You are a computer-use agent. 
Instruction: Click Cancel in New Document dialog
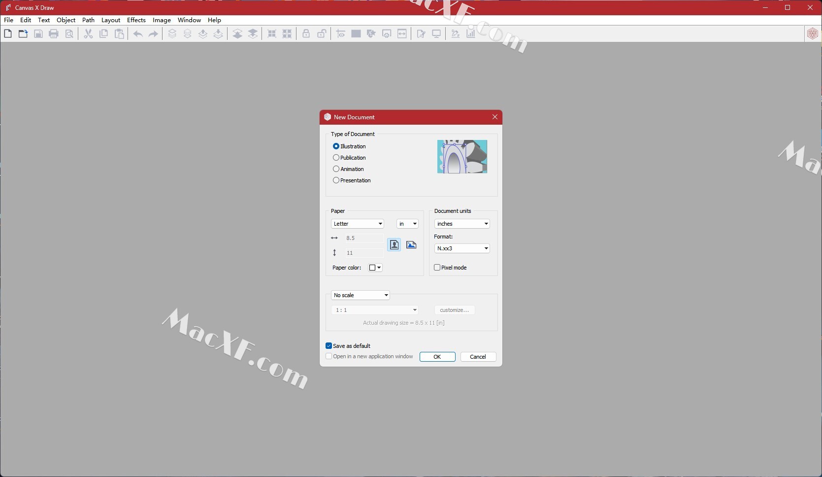point(478,357)
